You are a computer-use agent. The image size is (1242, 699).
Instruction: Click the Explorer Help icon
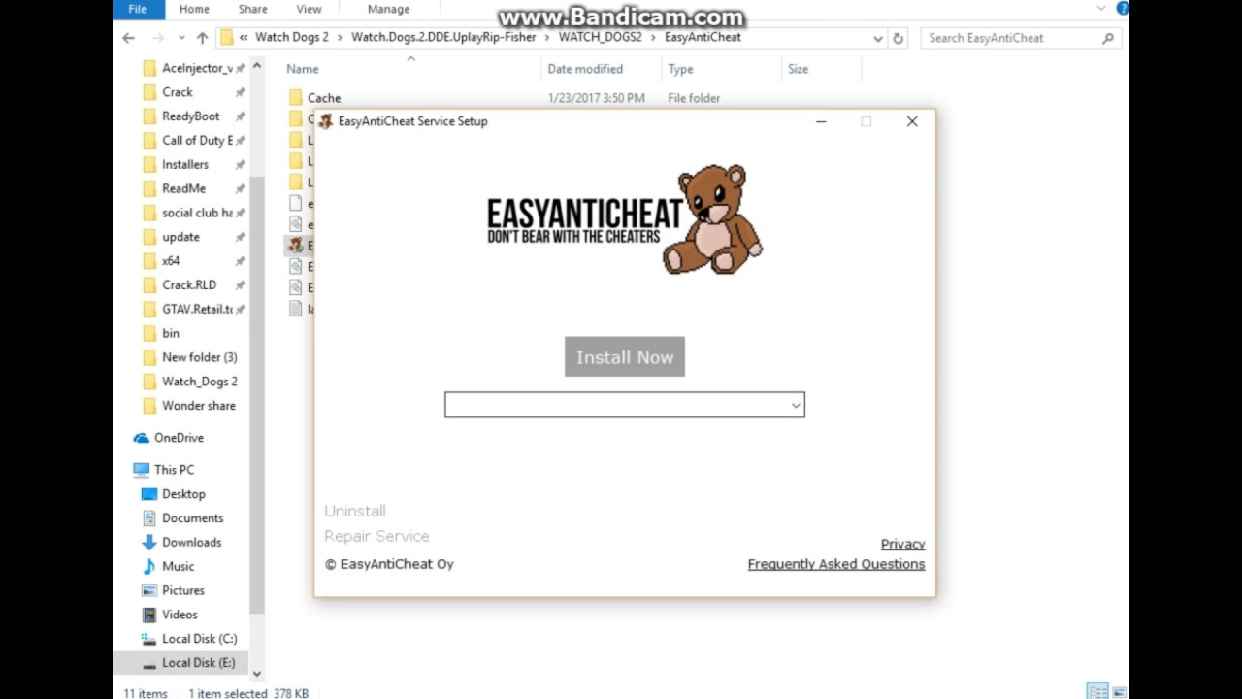tap(1123, 9)
